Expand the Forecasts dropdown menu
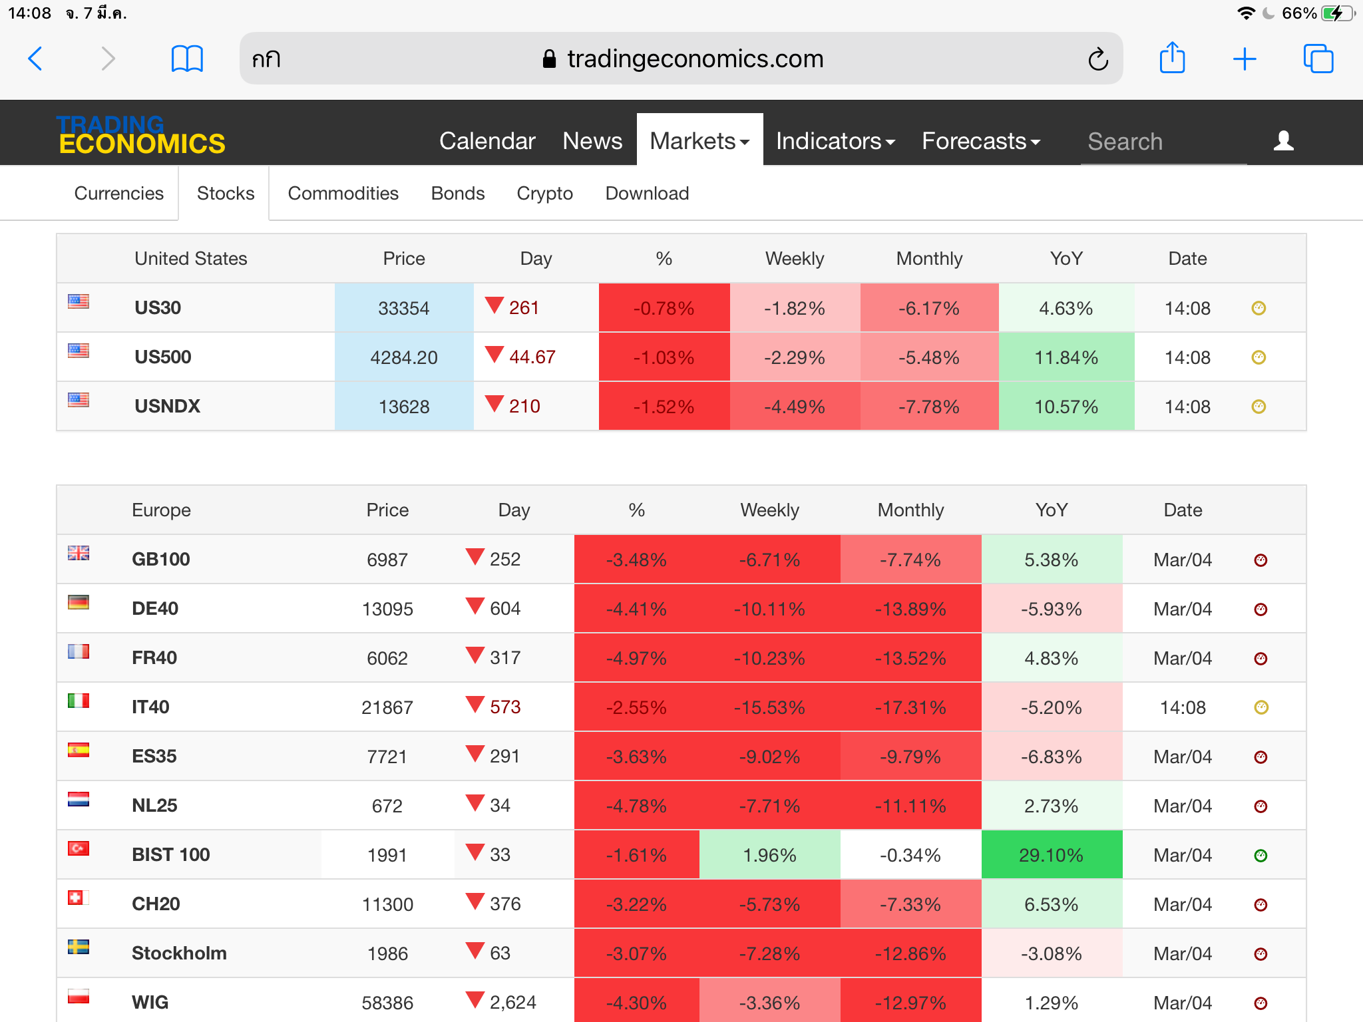This screenshot has width=1363, height=1022. [981, 141]
